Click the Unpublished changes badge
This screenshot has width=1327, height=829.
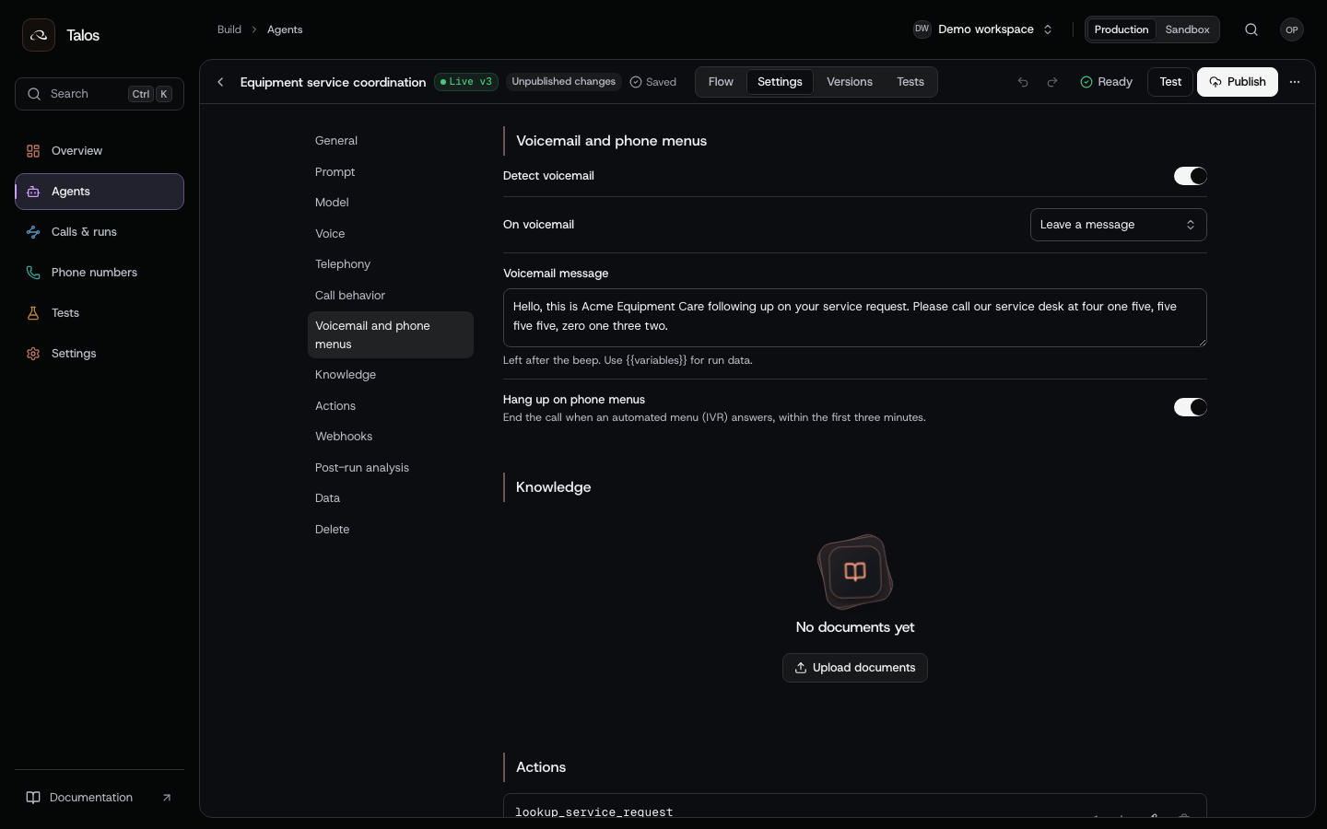(x=563, y=82)
